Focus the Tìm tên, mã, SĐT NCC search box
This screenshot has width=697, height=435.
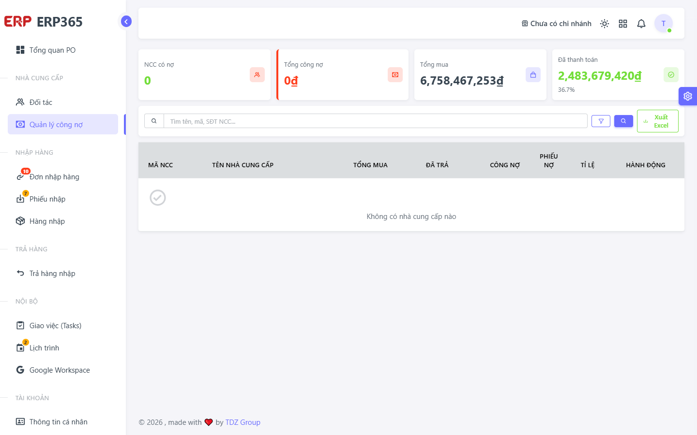tap(376, 121)
